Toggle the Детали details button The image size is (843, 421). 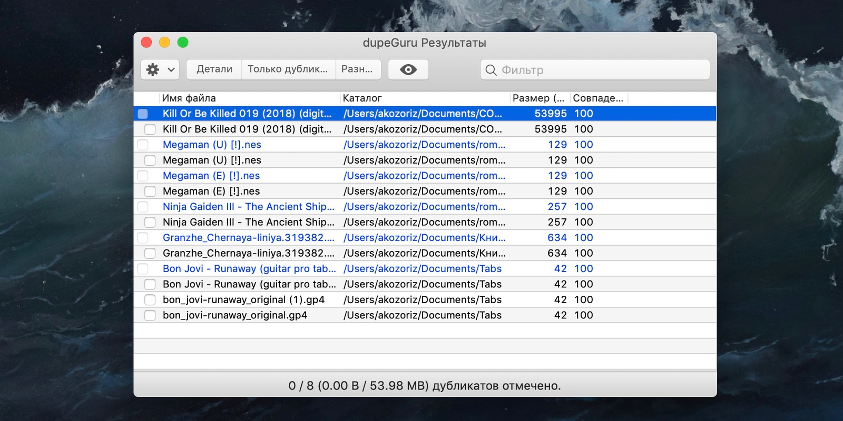[x=214, y=69]
